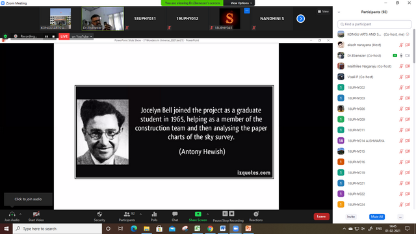This screenshot has width=416, height=234.
Task: Open the View layout menu
Action: [324, 12]
